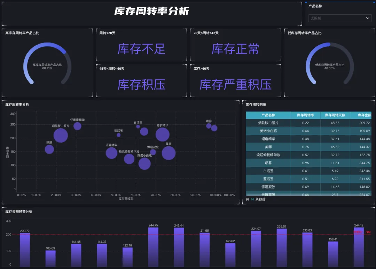Viewport: 376px width, 269px height.
Task: Select the 保湿凝胶 bubble
Action: coord(153,152)
